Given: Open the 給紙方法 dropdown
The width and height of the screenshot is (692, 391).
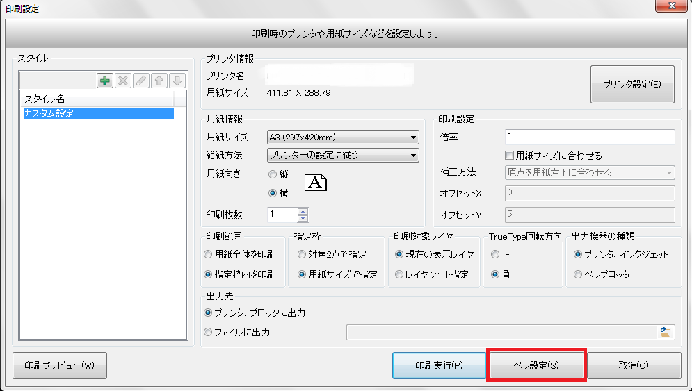Looking at the screenshot, I should (343, 155).
